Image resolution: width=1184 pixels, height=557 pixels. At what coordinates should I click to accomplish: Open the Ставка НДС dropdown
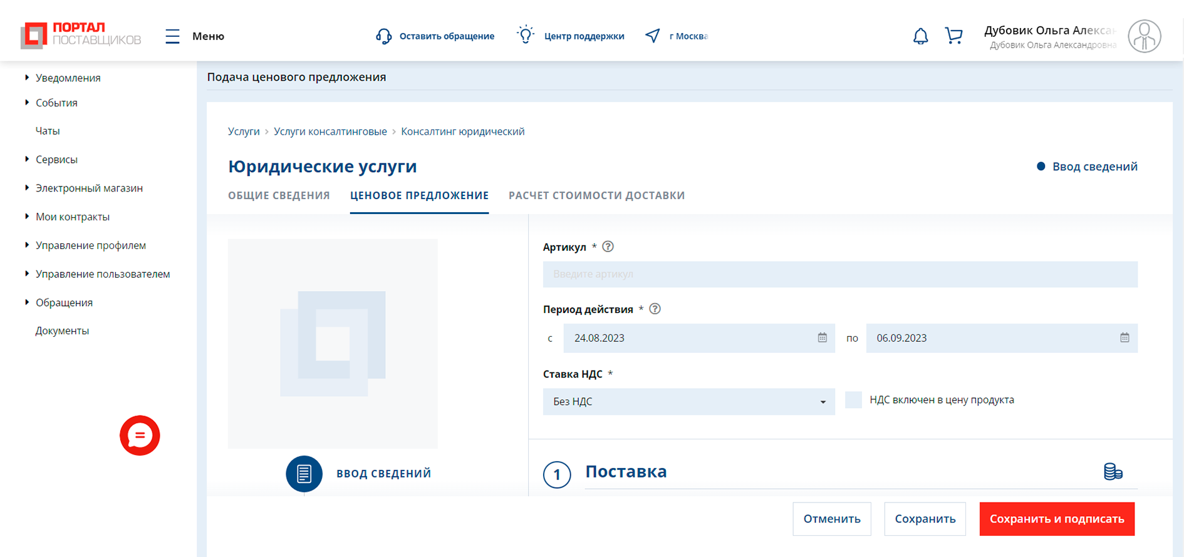pos(688,401)
